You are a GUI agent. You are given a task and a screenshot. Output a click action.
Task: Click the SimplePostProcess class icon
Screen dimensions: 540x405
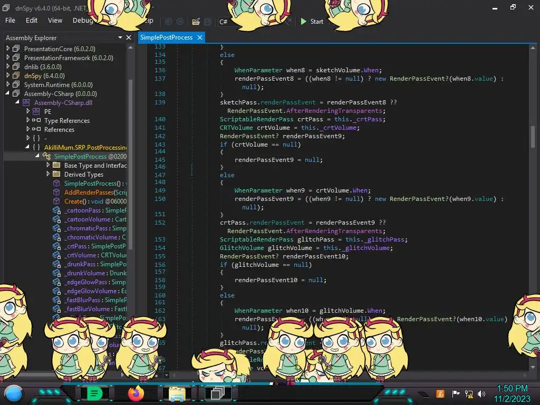pos(46,156)
